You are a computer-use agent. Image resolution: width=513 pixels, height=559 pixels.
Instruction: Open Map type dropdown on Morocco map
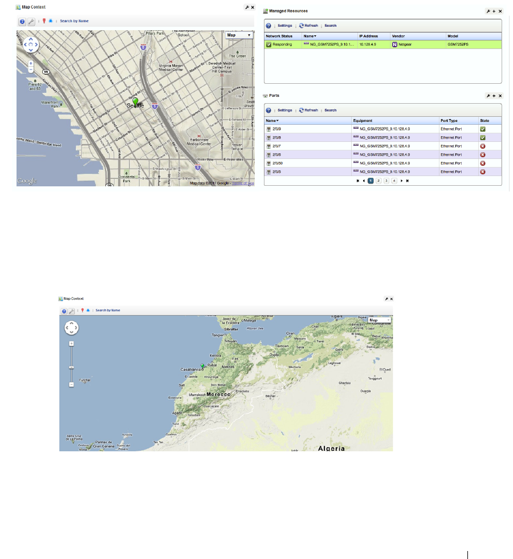coord(379,320)
